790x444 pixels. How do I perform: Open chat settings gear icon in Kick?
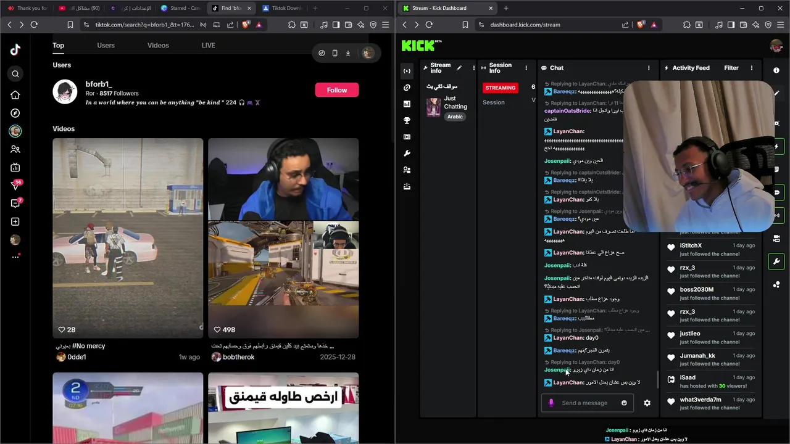[647, 403]
